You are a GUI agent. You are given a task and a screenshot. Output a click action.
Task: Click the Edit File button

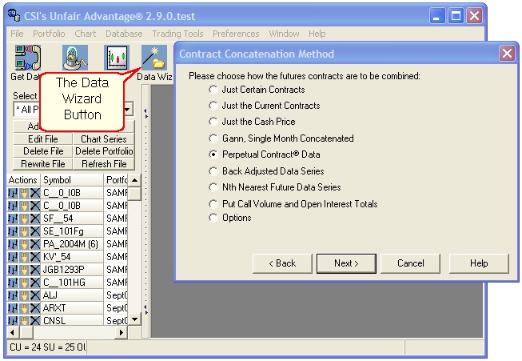click(43, 139)
